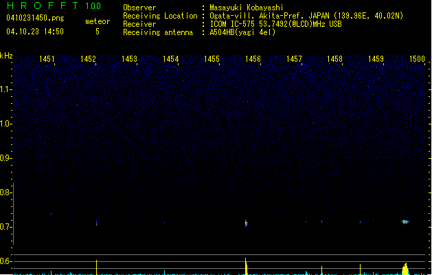Click the 0.7 kHz frequency label
432x275 pixels.
click(x=5, y=227)
